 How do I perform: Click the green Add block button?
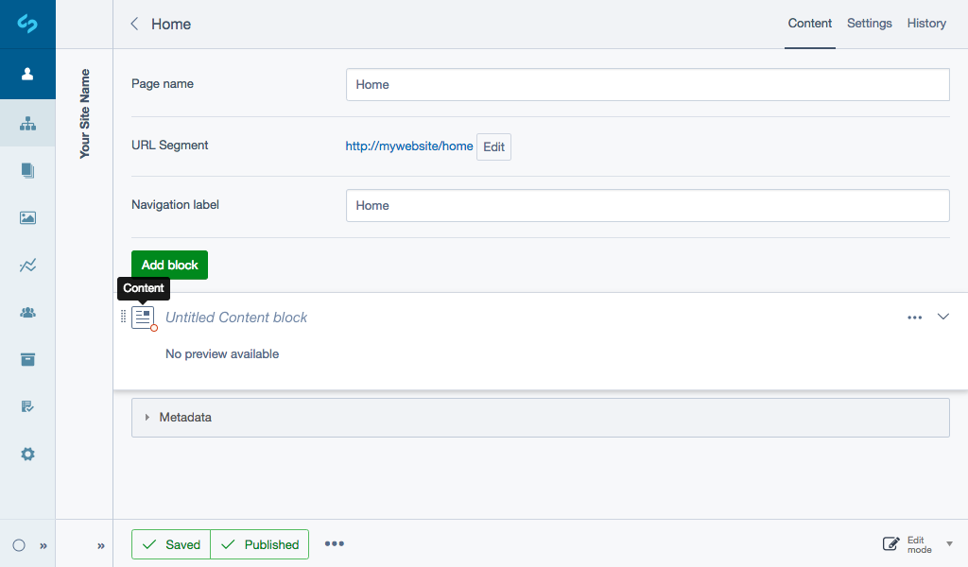[169, 265]
